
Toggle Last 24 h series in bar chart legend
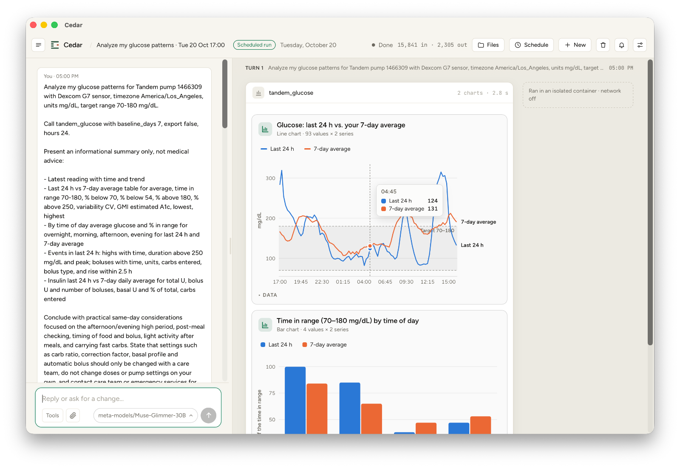tap(276, 345)
